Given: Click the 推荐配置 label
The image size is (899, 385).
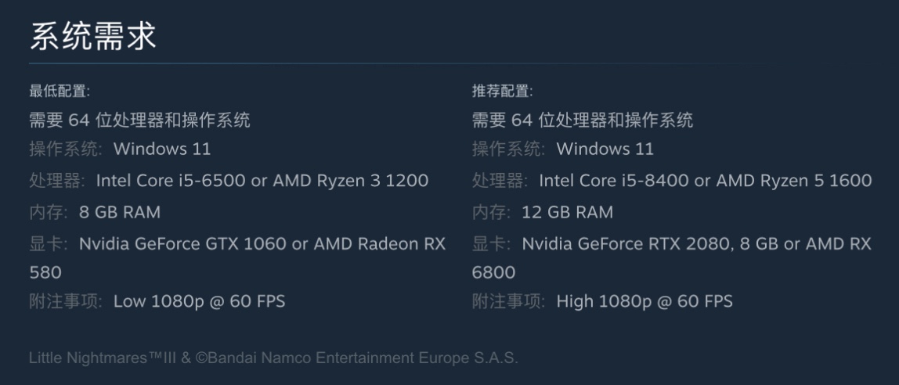Looking at the screenshot, I should pos(502,92).
